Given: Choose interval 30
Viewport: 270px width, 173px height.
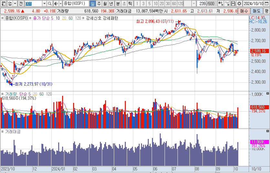Looking at the screenshot, I should [168, 4].
